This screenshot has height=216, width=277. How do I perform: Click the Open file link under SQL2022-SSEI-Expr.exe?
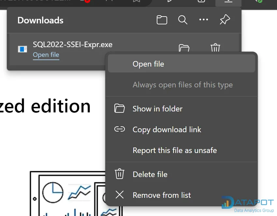46,55
